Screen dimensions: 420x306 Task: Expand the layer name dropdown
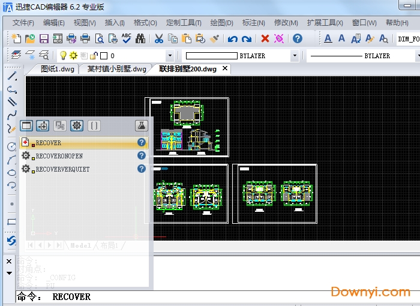(x=170, y=56)
